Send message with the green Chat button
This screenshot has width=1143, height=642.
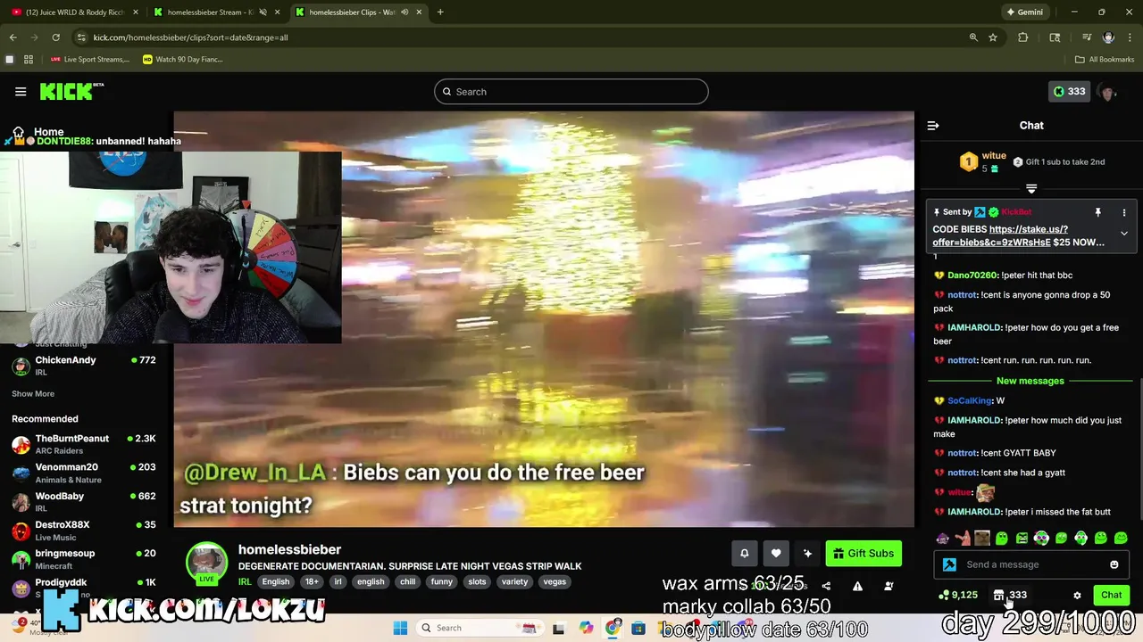tap(1111, 595)
